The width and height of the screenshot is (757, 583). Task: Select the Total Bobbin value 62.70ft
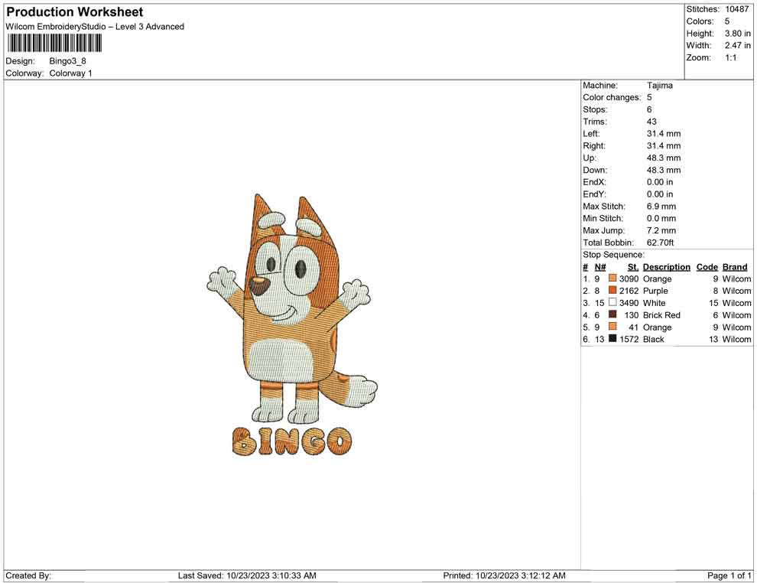[661, 243]
